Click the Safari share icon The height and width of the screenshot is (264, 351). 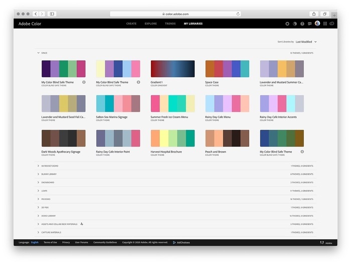point(314,14)
